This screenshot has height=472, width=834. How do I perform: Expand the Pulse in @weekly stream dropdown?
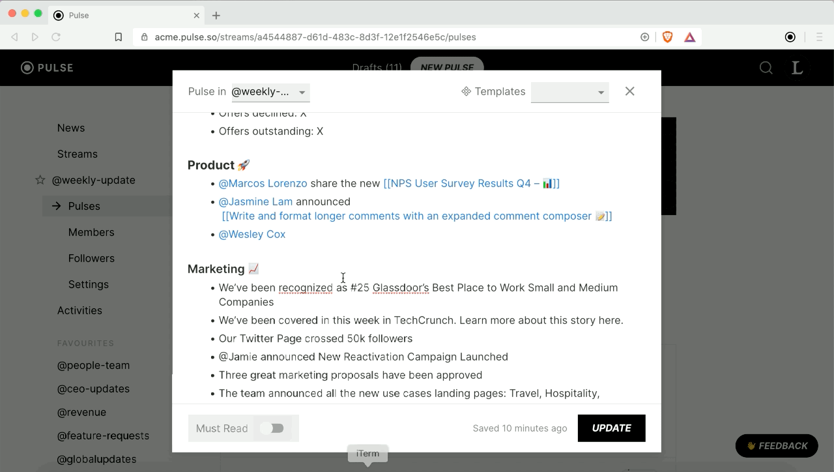(x=270, y=92)
